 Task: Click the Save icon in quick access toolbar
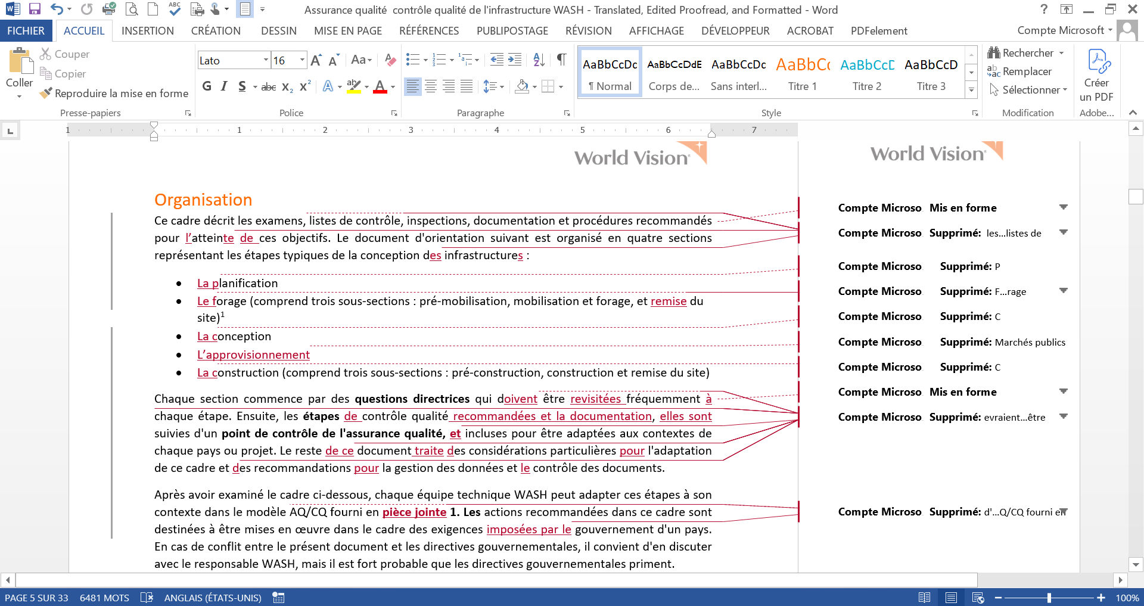coord(35,9)
